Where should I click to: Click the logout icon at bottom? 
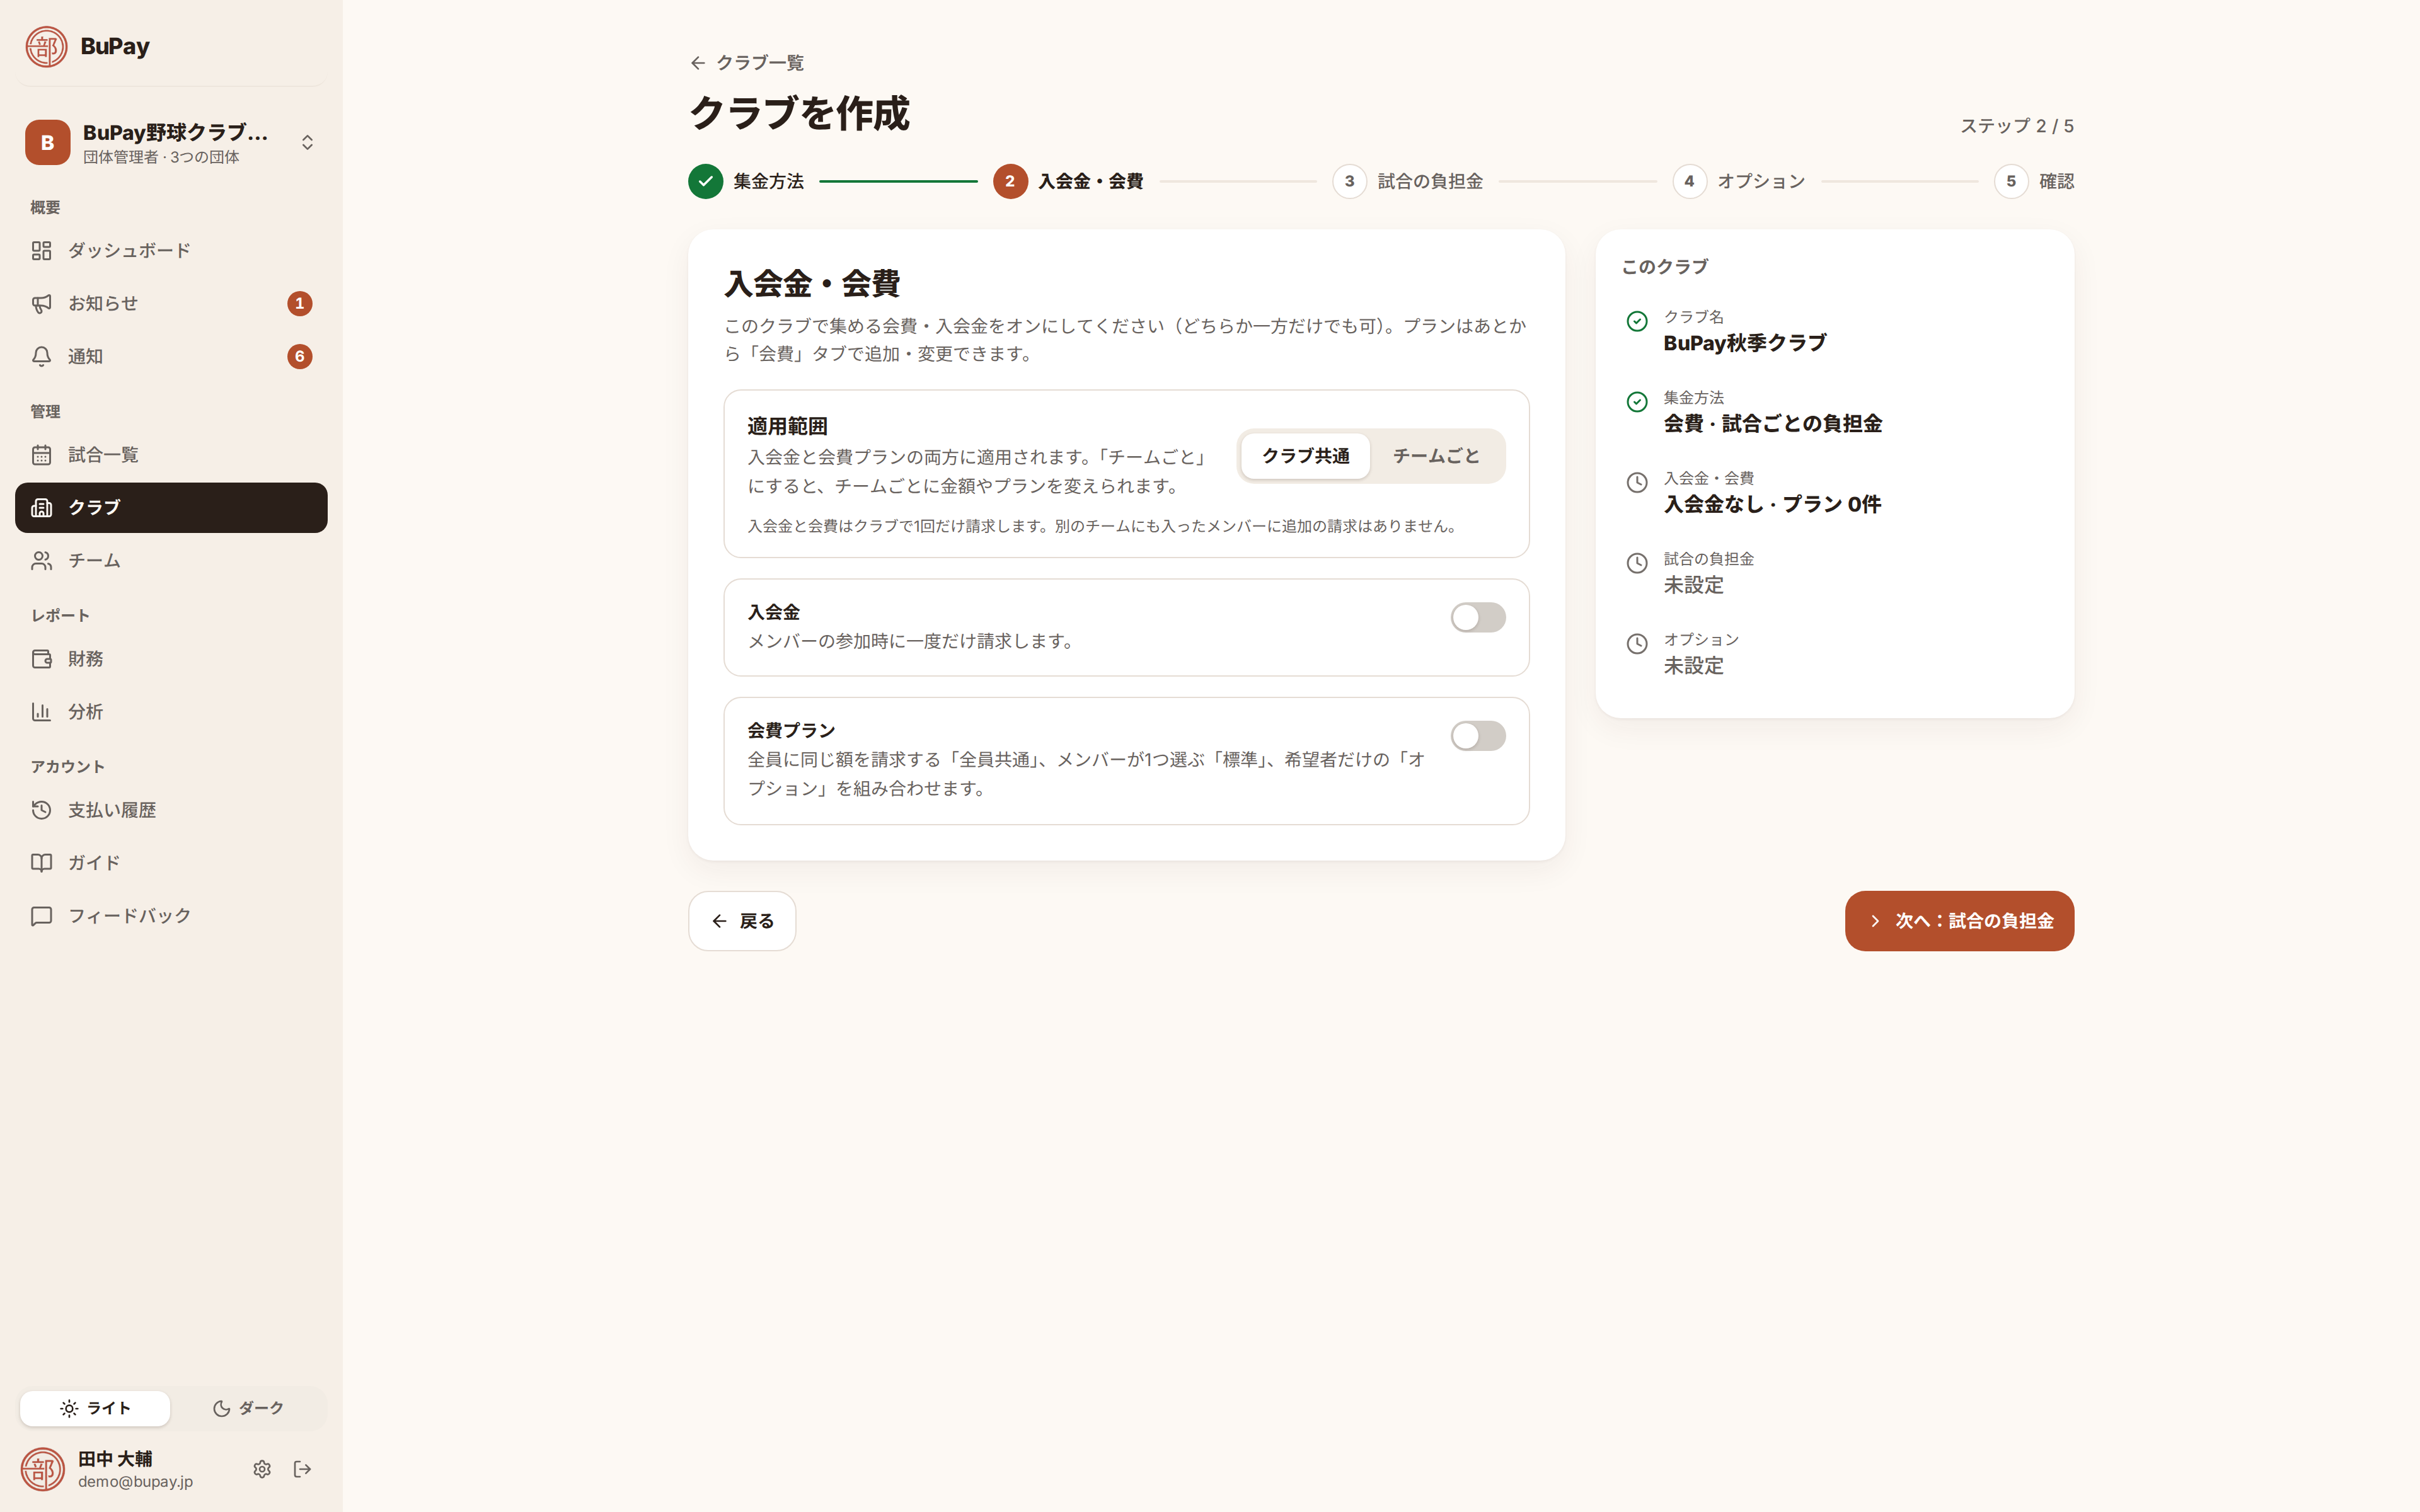(x=302, y=1469)
